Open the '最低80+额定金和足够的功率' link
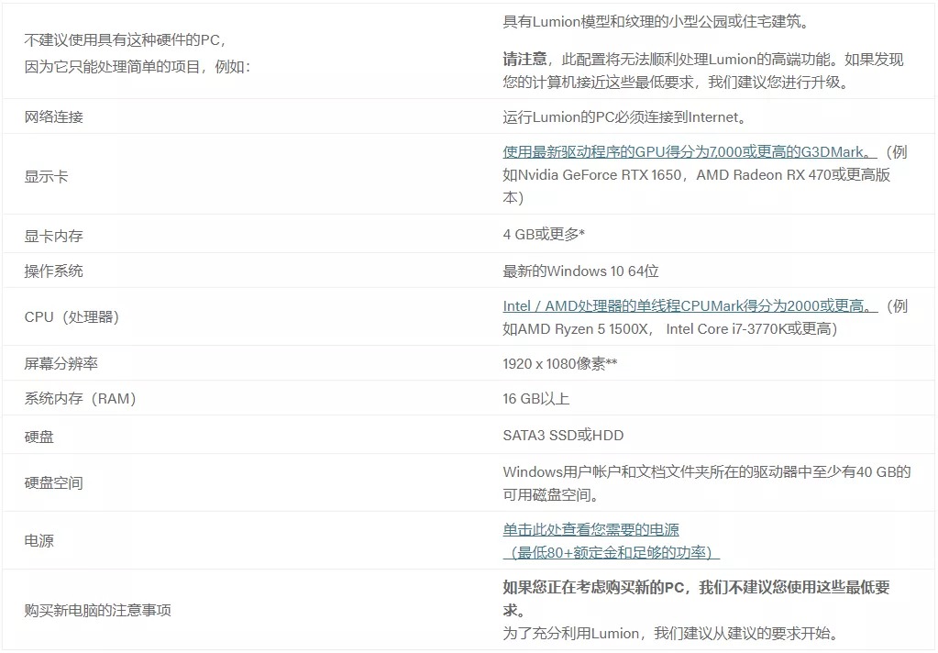 (x=611, y=552)
